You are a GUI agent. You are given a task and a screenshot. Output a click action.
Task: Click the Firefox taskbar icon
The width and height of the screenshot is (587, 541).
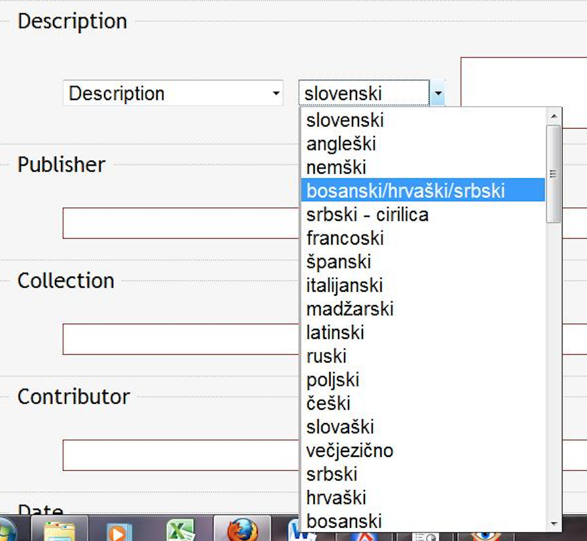tap(242, 530)
